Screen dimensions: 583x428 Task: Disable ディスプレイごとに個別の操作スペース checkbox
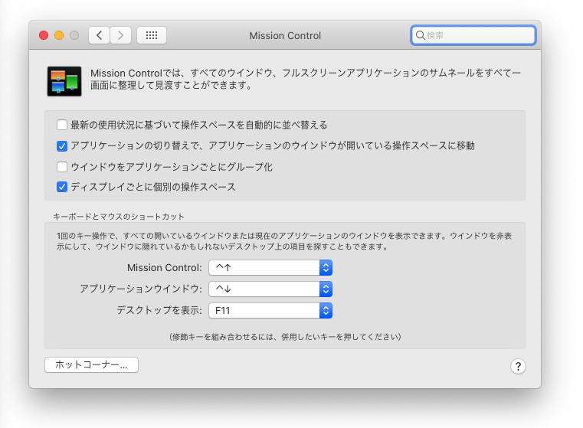point(62,187)
